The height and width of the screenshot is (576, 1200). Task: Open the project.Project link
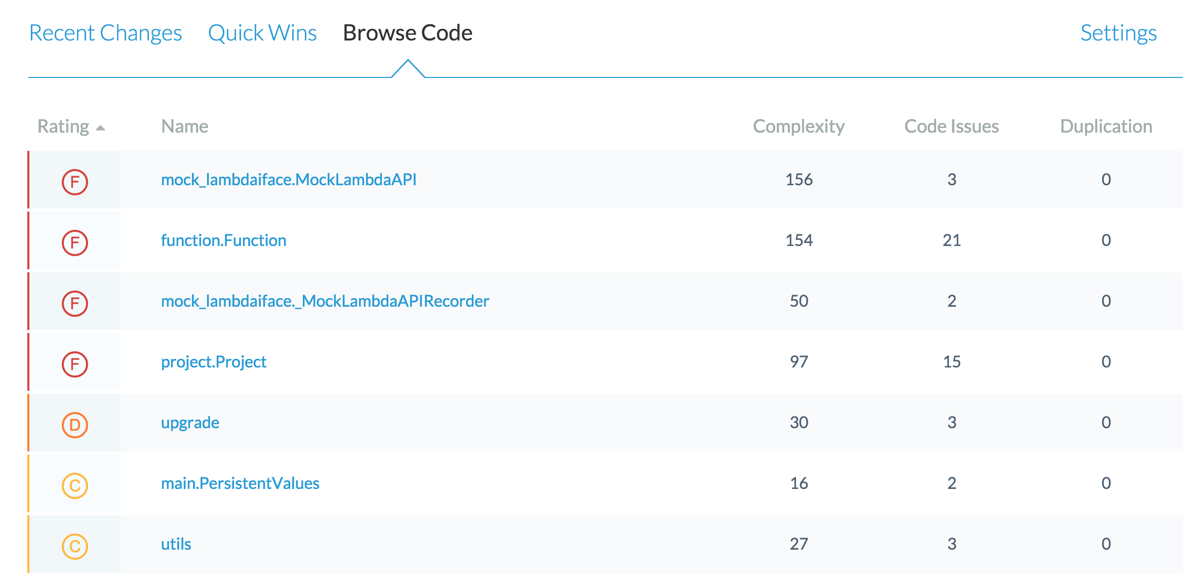click(x=213, y=362)
